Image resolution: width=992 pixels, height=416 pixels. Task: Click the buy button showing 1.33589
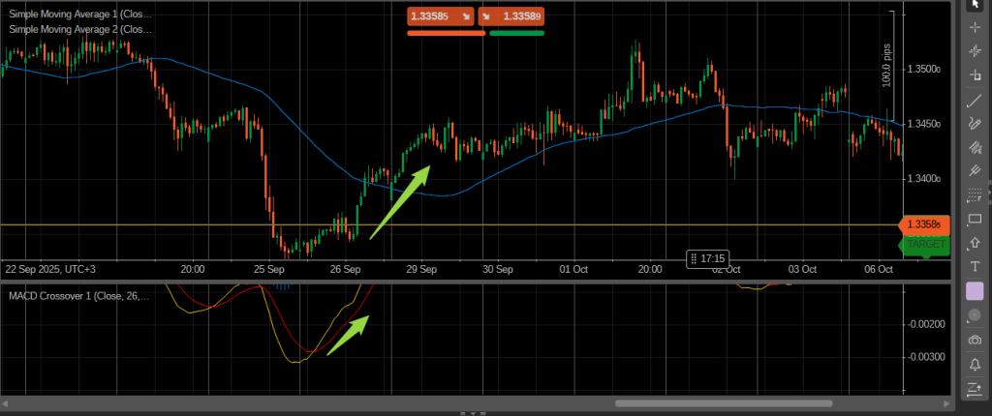pyautogui.click(x=511, y=16)
